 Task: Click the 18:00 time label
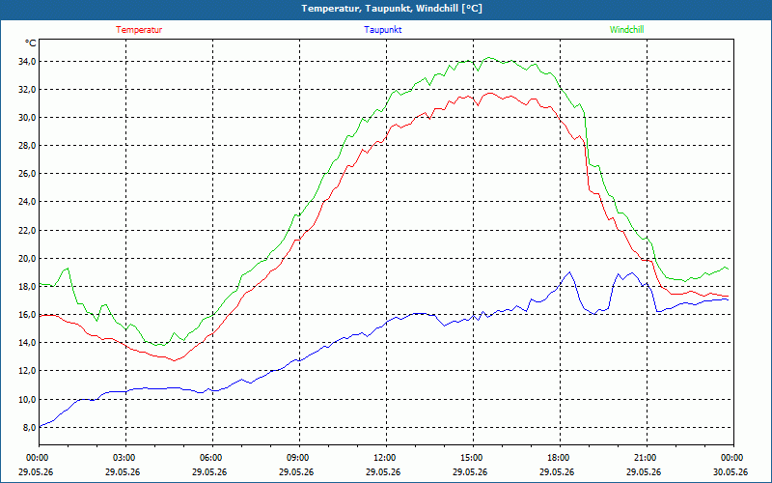point(560,458)
